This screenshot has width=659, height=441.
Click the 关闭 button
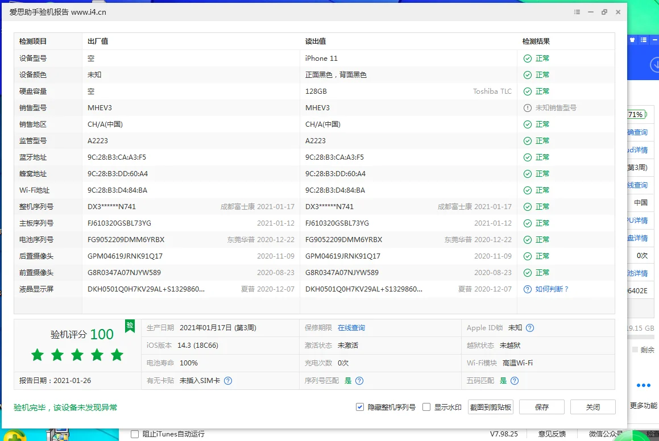click(592, 407)
